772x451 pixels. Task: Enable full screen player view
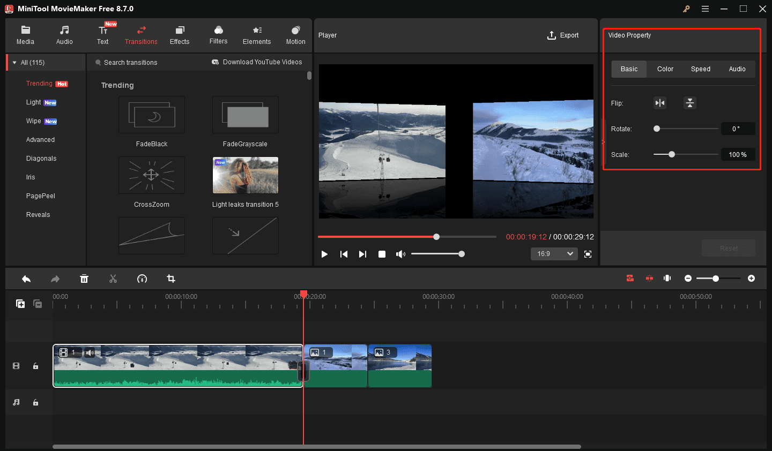[588, 254]
